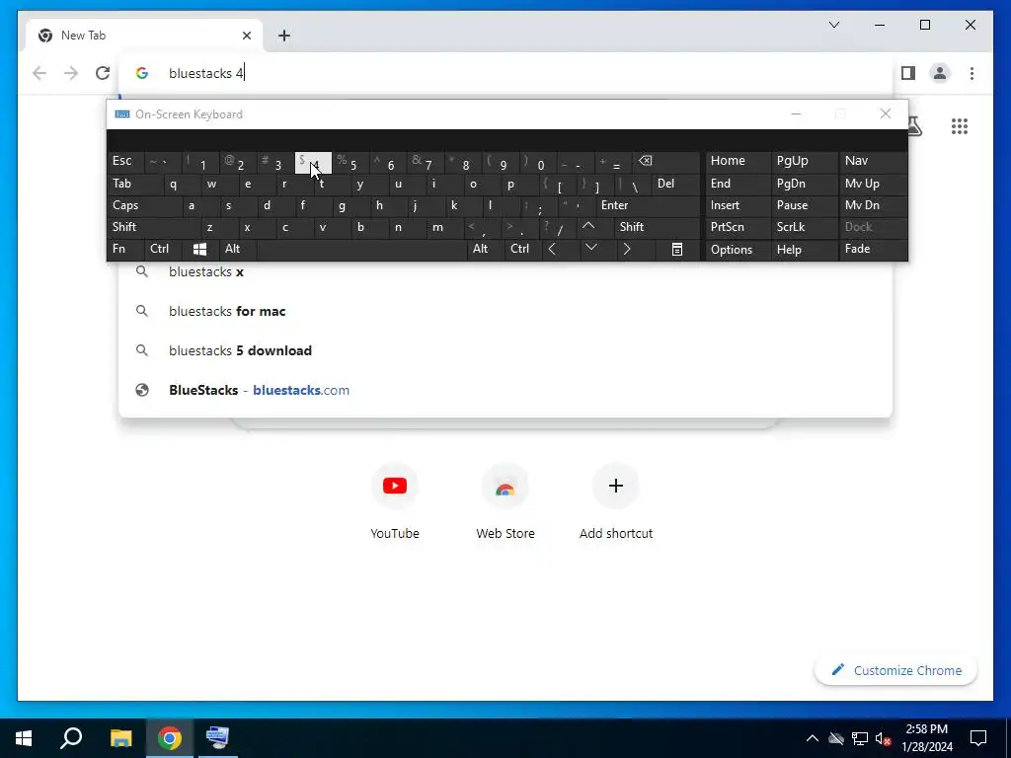Open the Google apps grid icon
The image size is (1011, 758).
click(960, 126)
